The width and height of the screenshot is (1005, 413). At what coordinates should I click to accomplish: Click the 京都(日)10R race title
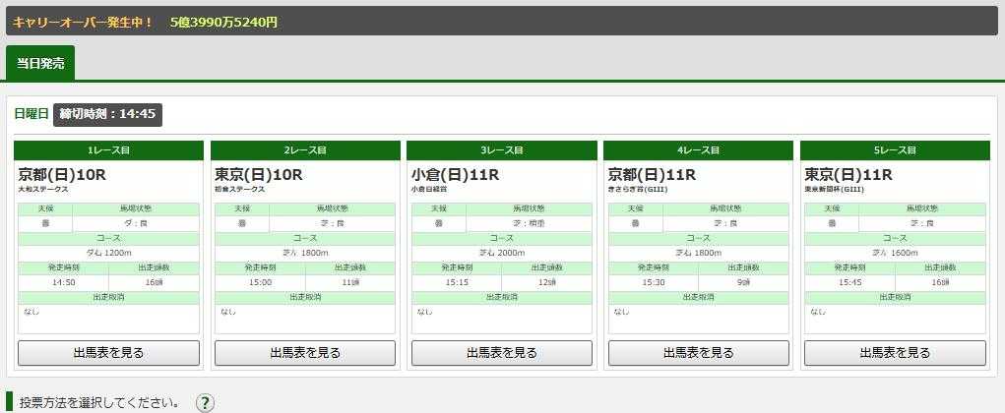(x=62, y=174)
